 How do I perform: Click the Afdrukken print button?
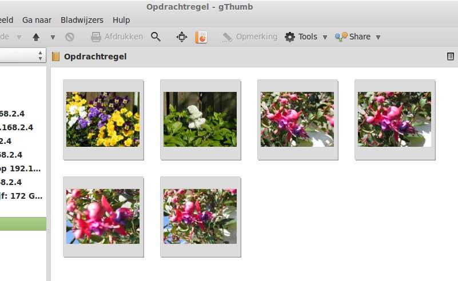[x=117, y=37]
